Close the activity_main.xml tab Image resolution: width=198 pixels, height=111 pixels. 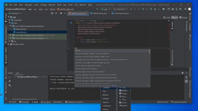[87, 13]
